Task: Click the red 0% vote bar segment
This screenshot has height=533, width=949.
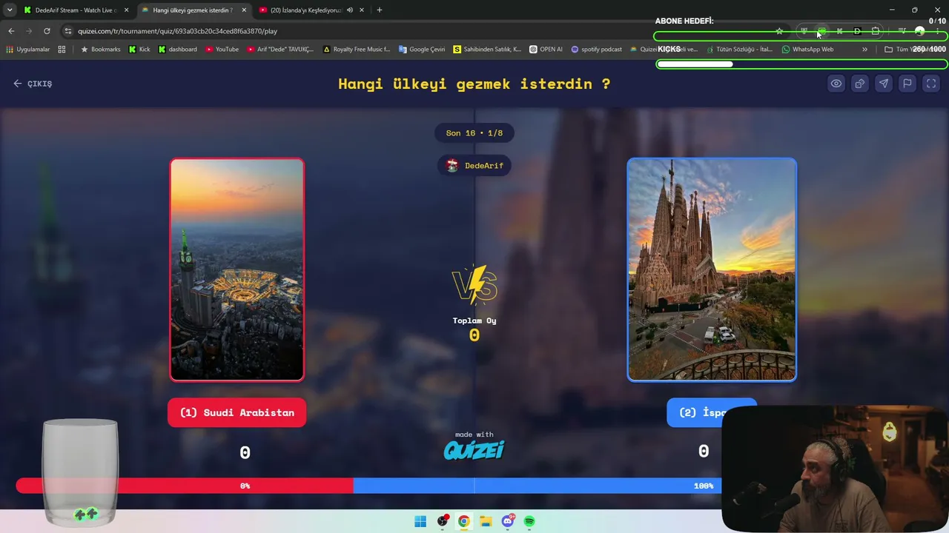Action: coord(185,486)
